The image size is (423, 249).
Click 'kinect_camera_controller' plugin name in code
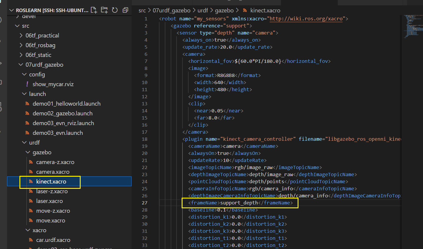coord(258,139)
